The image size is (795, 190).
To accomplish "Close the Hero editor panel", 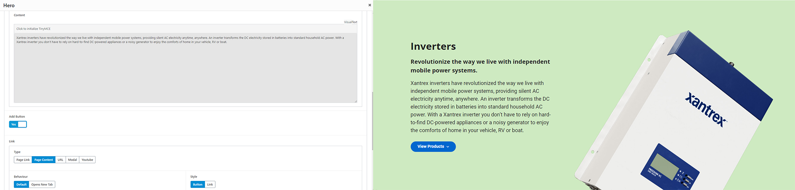I will coord(369,5).
